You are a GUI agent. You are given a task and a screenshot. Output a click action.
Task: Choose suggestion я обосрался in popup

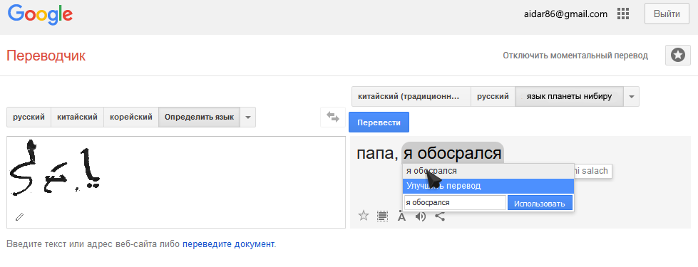click(488, 171)
